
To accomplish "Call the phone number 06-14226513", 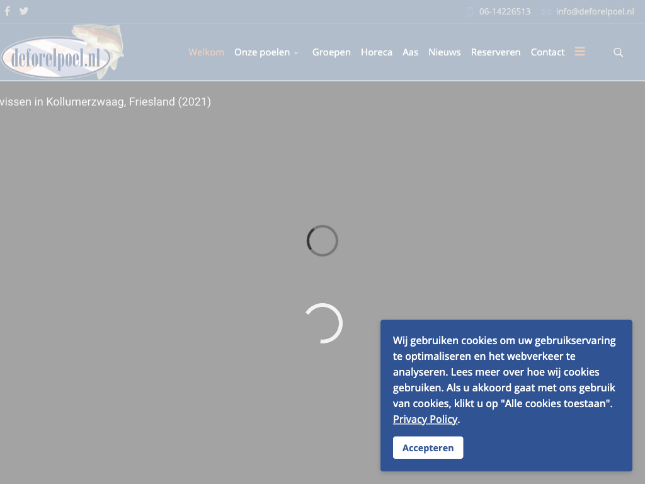I will tap(505, 11).
